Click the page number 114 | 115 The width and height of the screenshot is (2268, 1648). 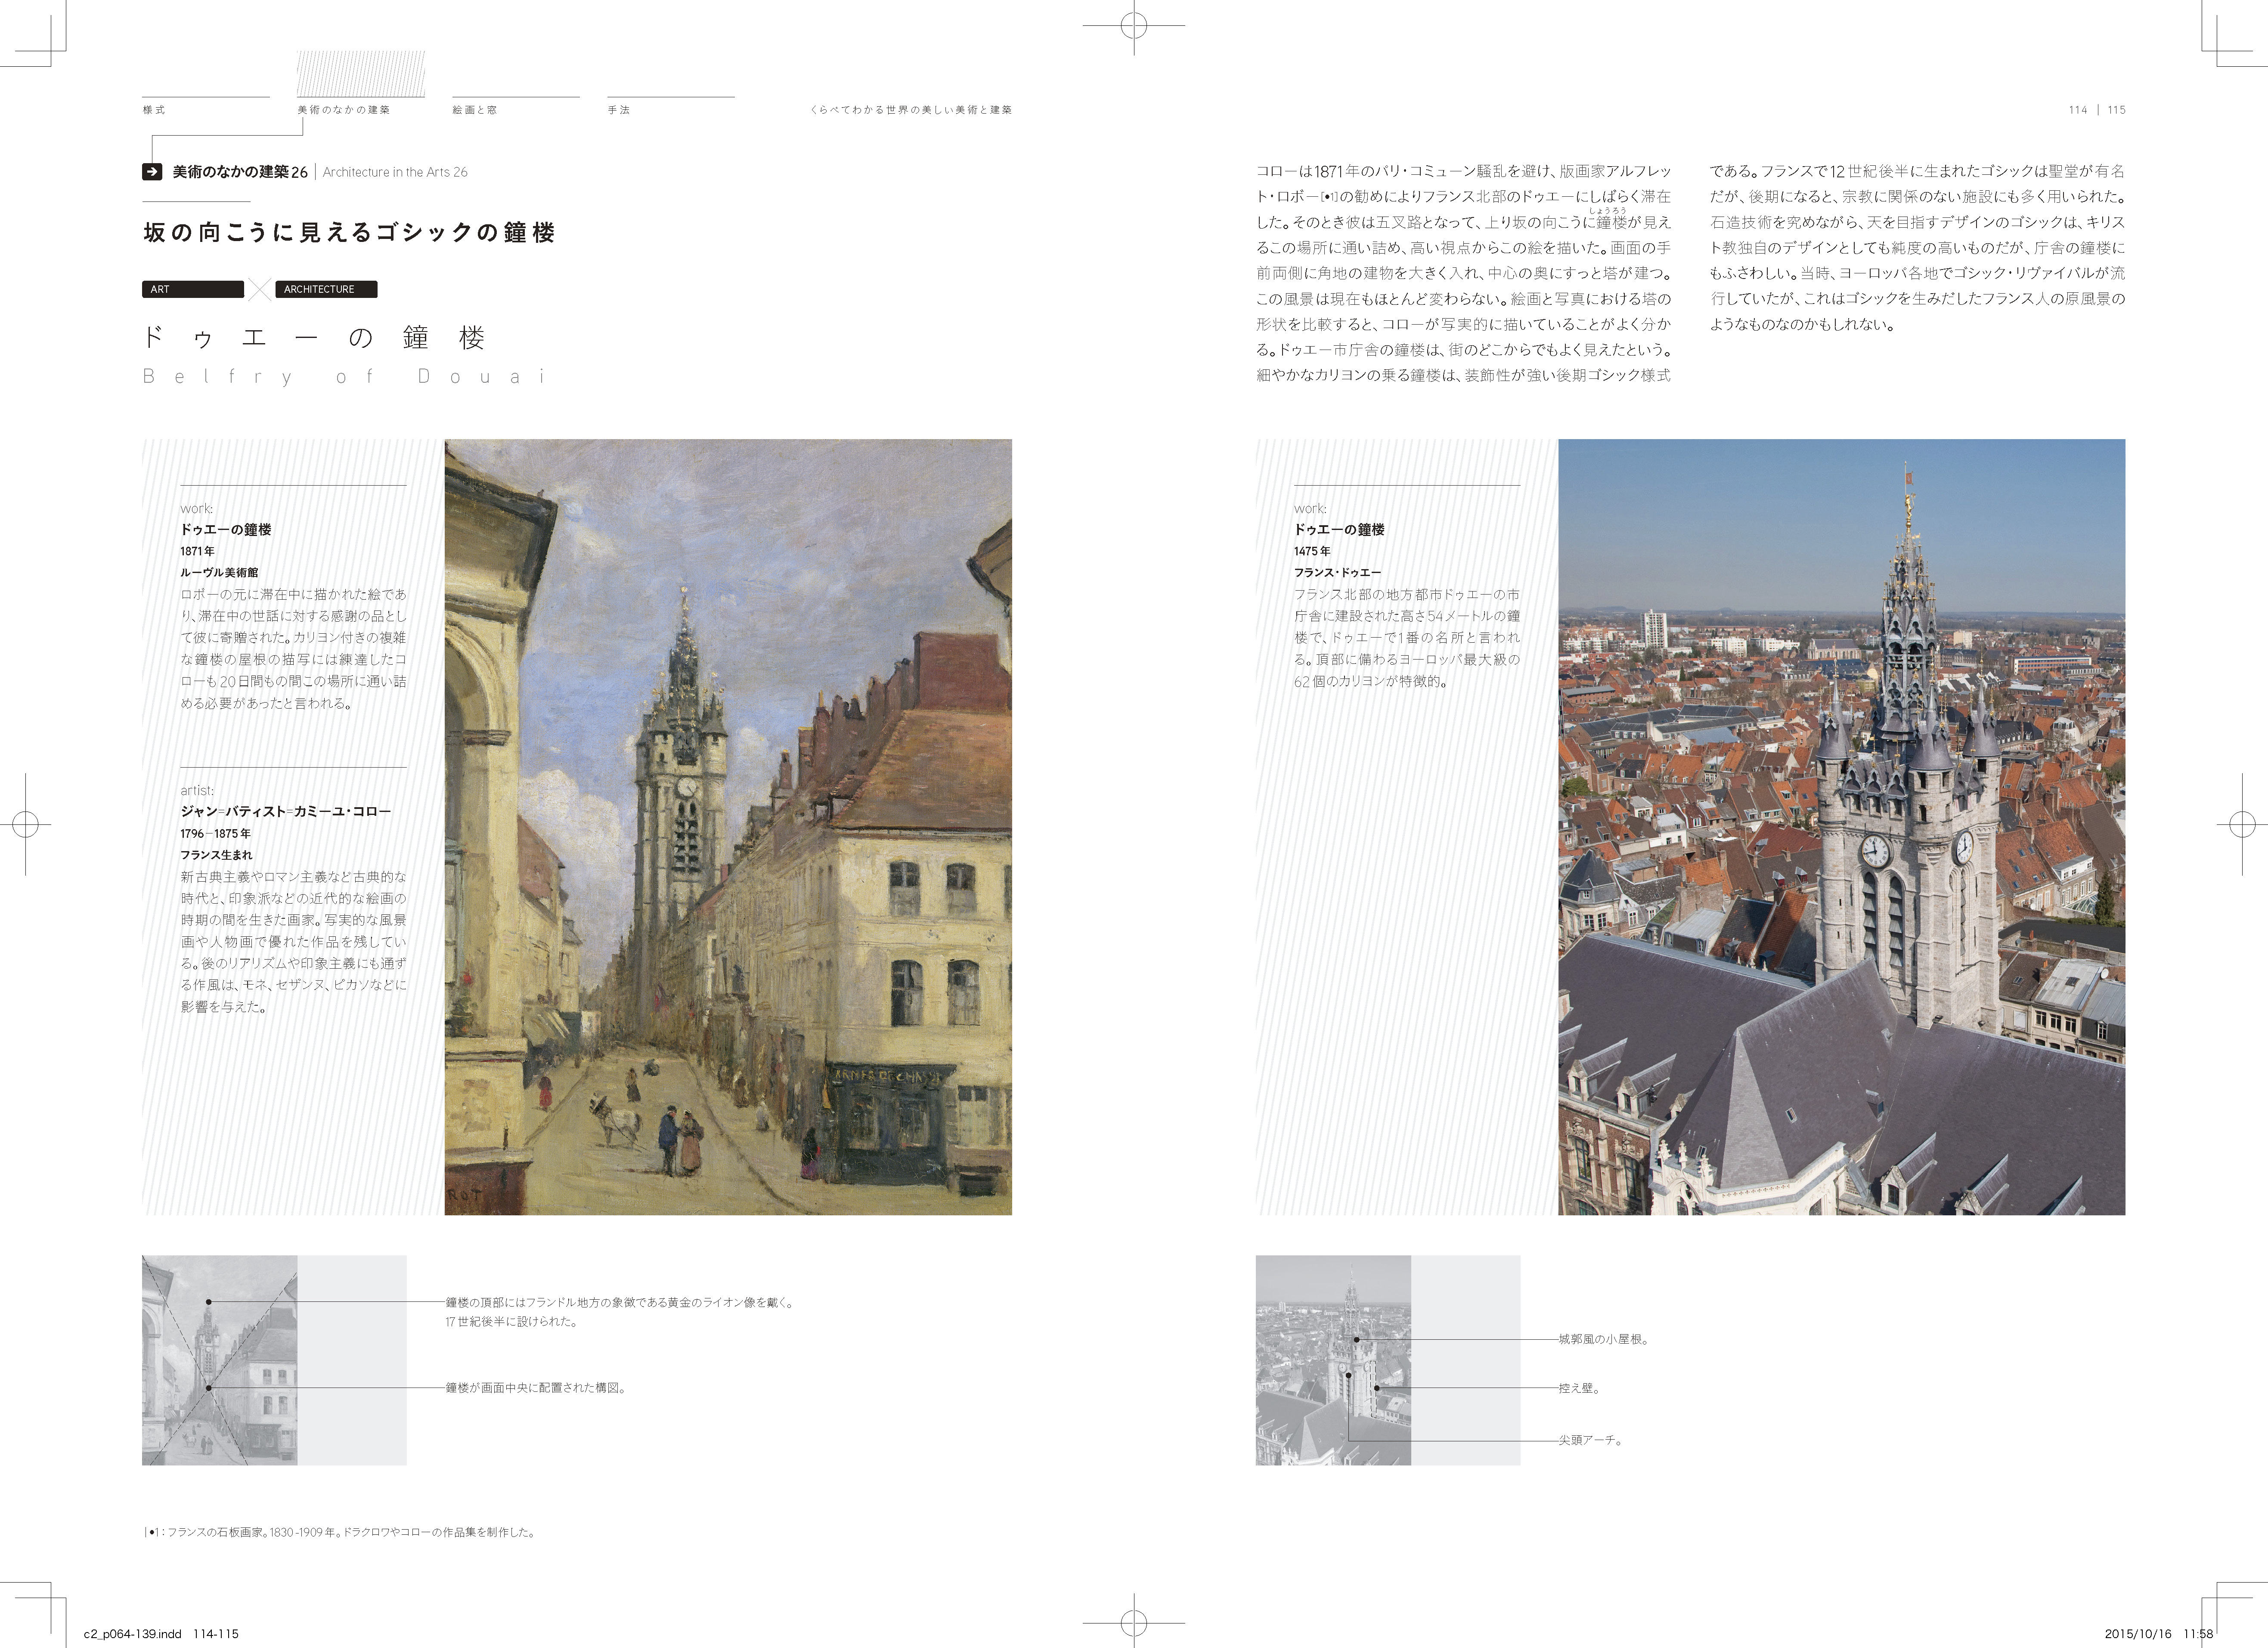pyautogui.click(x=2097, y=110)
